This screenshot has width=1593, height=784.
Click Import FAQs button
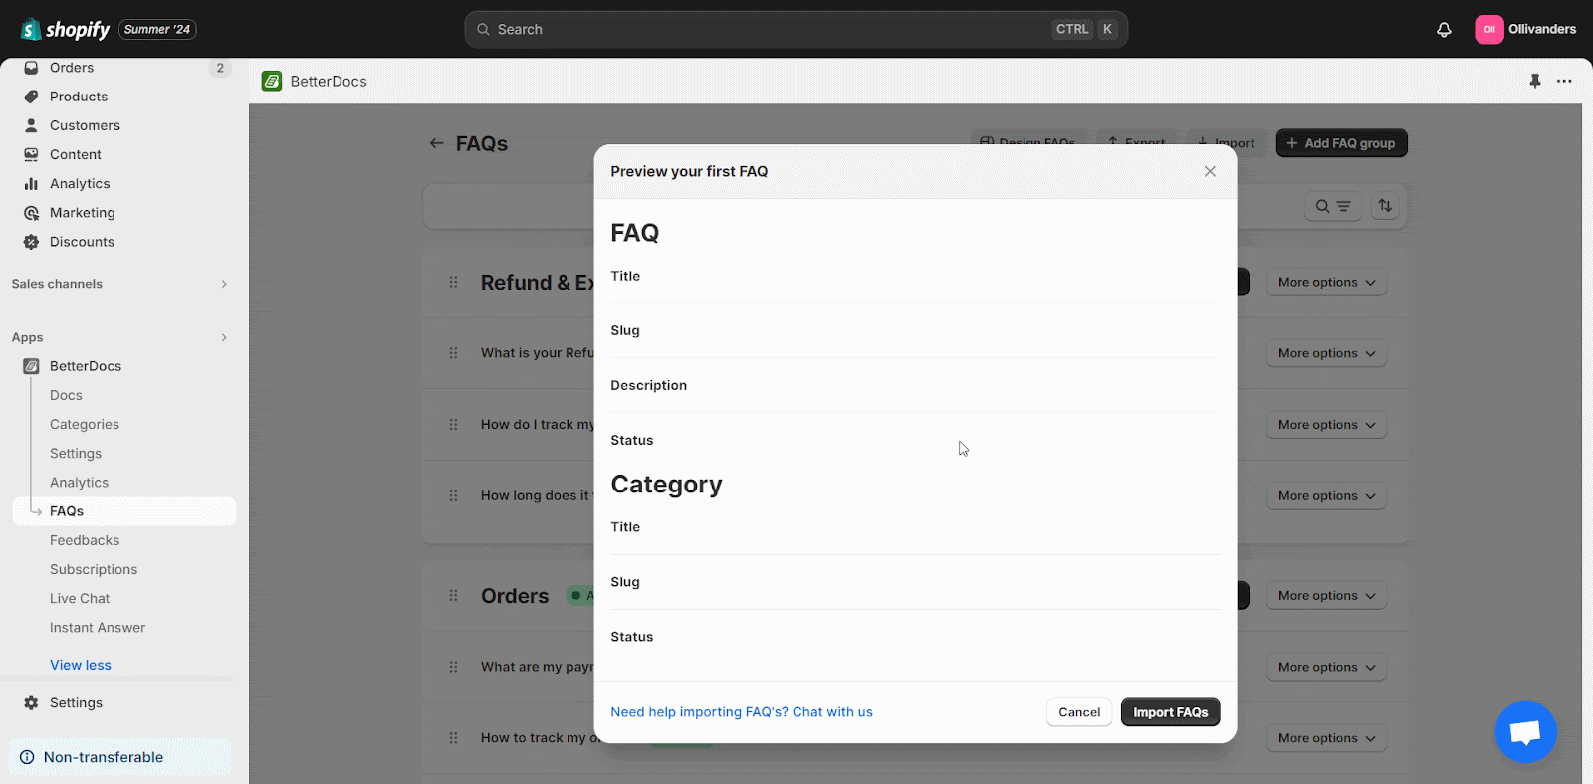coord(1170,712)
